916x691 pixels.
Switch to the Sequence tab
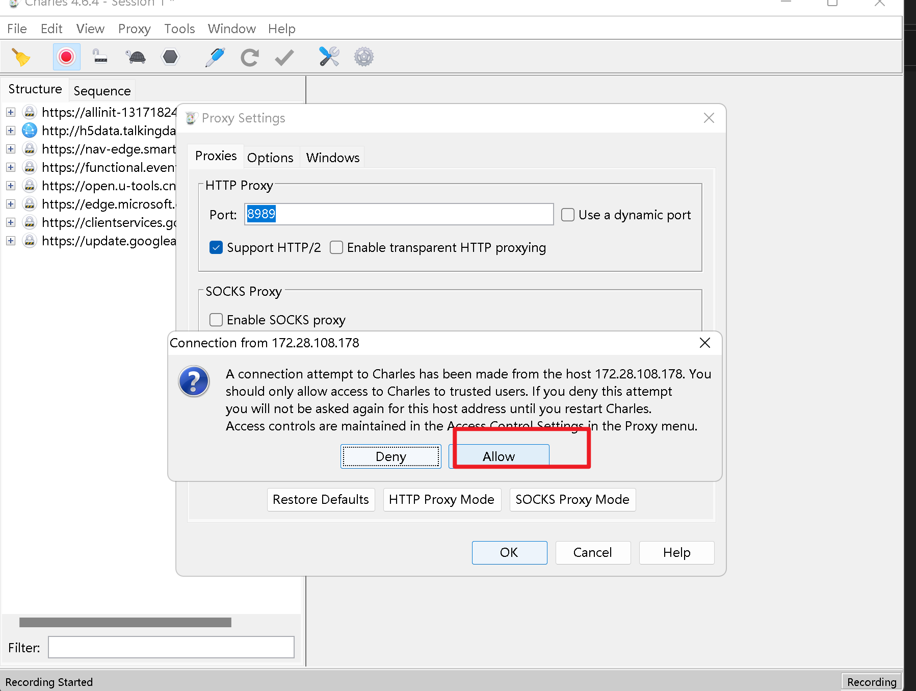pyautogui.click(x=102, y=91)
